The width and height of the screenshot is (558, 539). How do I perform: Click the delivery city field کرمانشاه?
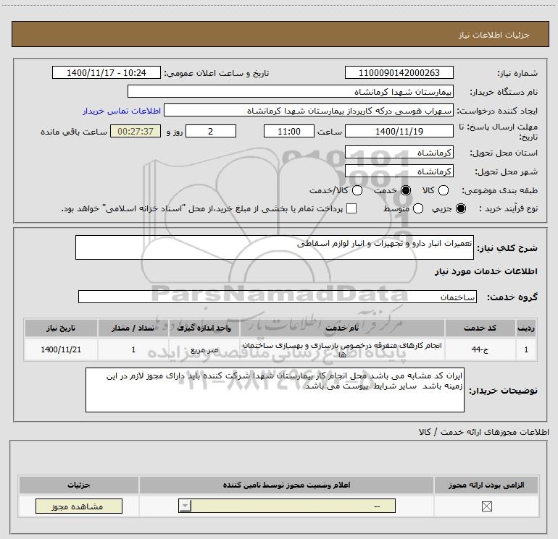(399, 171)
